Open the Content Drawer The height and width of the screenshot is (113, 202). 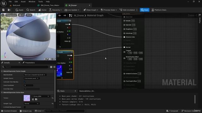9,111
